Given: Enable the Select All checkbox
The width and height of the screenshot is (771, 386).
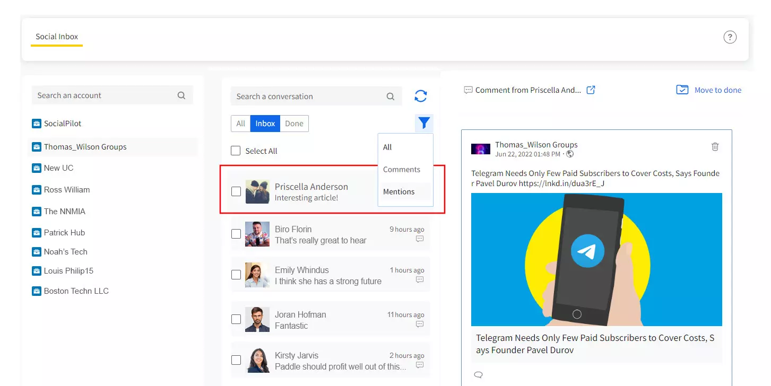Looking at the screenshot, I should coord(236,151).
